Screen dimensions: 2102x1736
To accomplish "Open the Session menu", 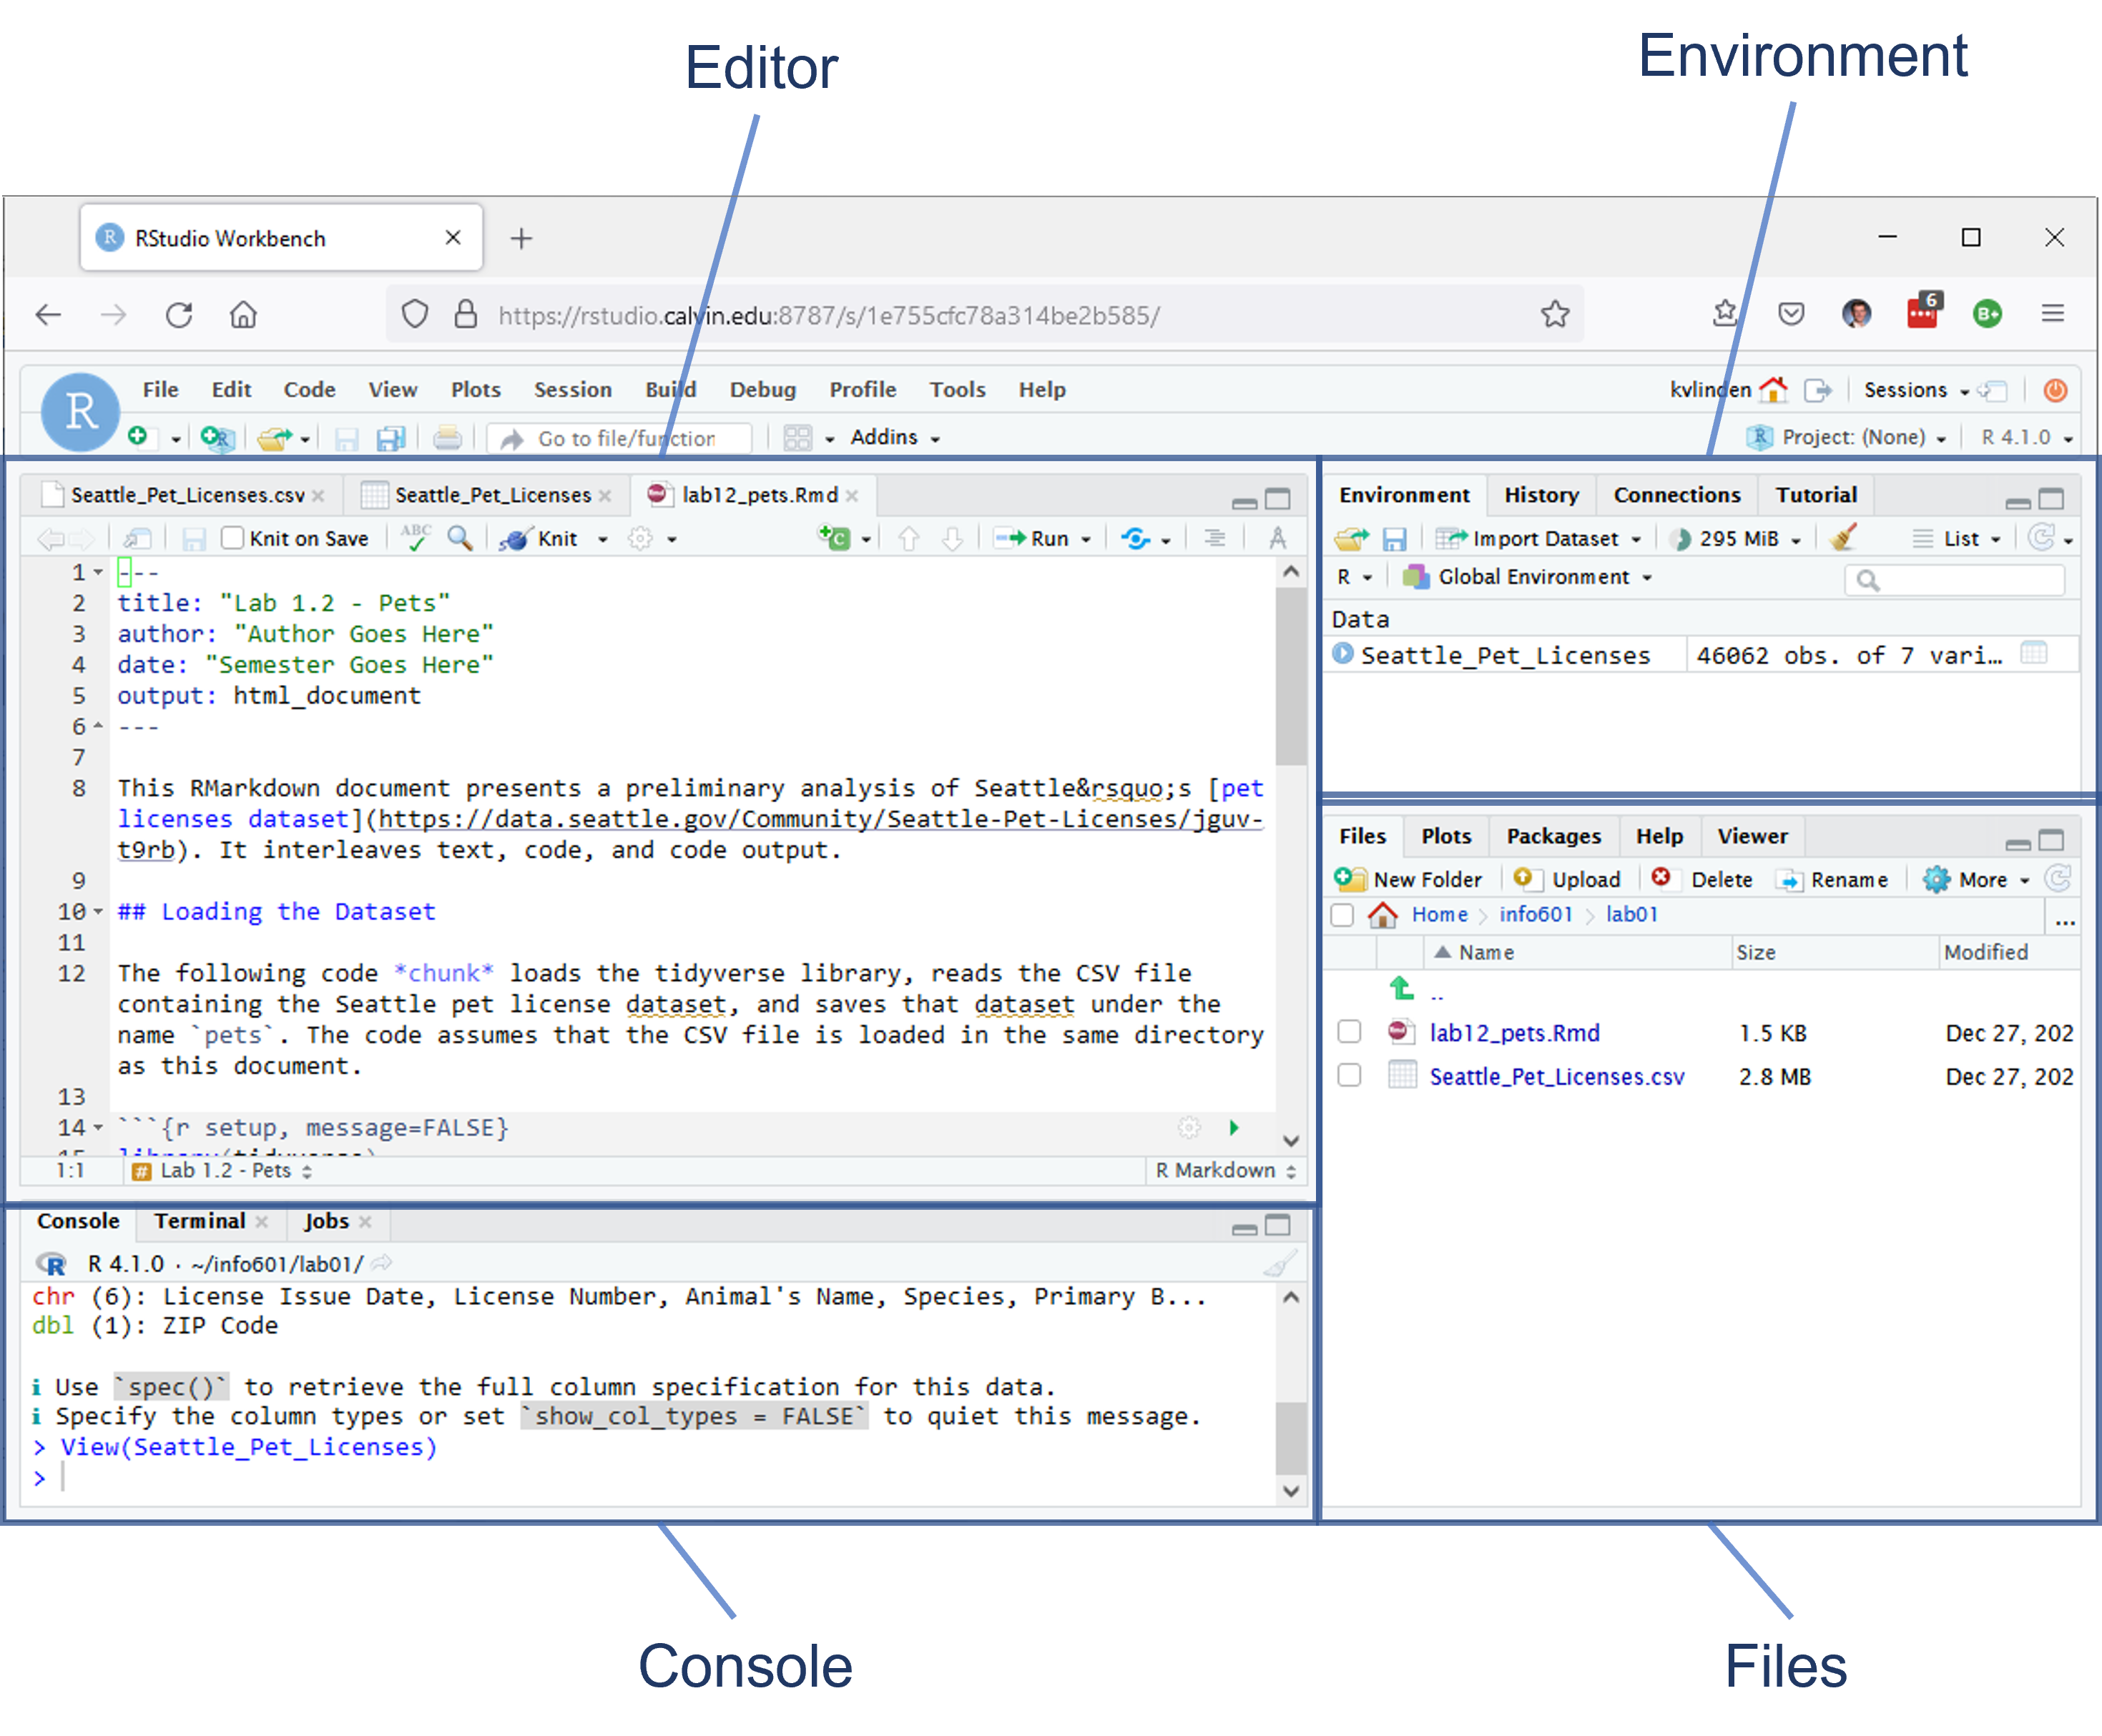I will pyautogui.click(x=572, y=390).
